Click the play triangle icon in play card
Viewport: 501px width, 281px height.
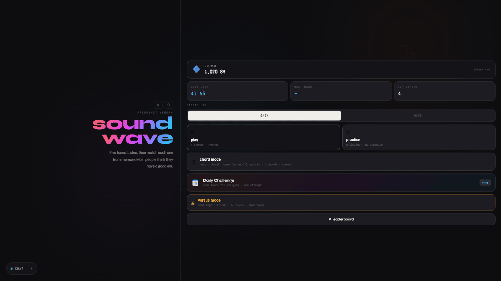pos(193,132)
